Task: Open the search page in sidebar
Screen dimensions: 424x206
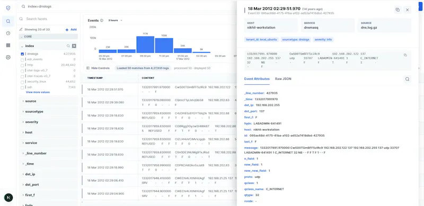Action: click(x=8, y=21)
